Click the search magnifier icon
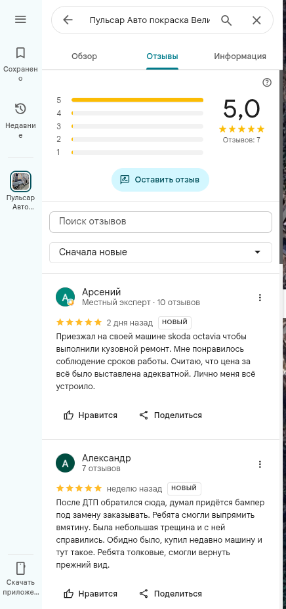Viewport: 286px width, 609px height. (226, 20)
